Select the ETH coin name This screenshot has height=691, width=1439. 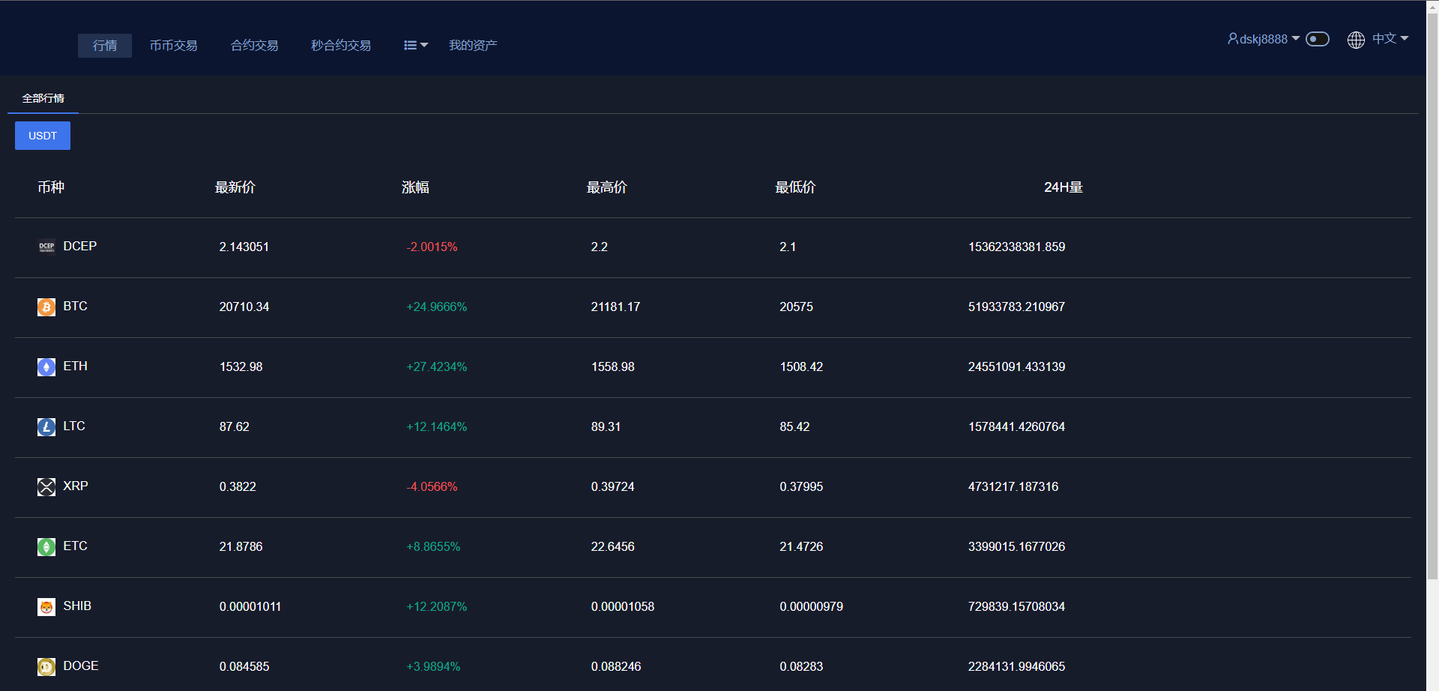[76, 366]
